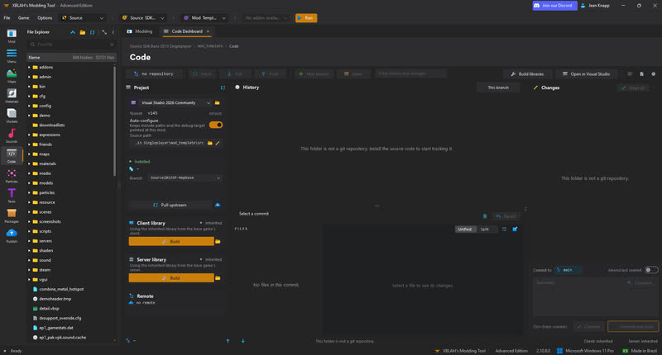This screenshot has height=355, width=662.
Task: Open the Branch Source2013SP-Mapbase dropdown
Action: click(x=185, y=177)
